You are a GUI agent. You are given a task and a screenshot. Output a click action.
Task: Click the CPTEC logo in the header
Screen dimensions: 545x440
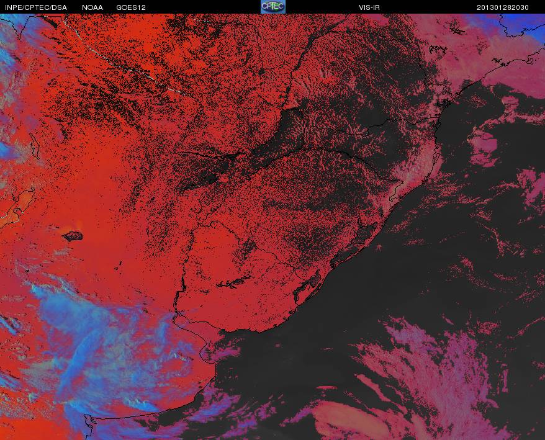[273, 7]
